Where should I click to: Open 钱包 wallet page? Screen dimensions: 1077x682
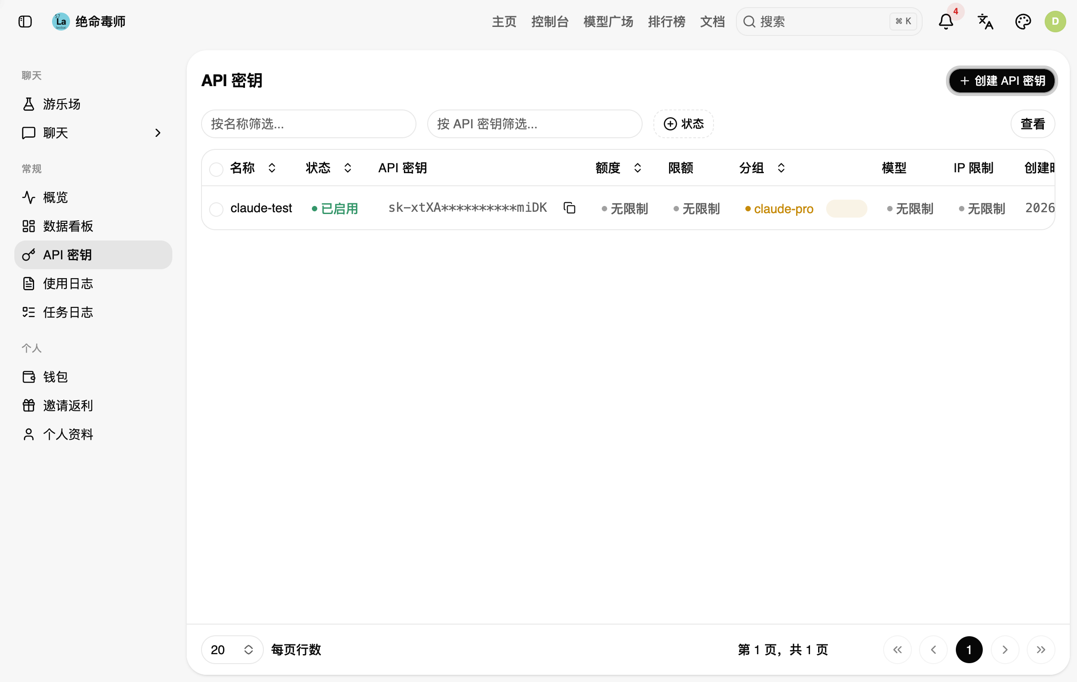tap(93, 377)
